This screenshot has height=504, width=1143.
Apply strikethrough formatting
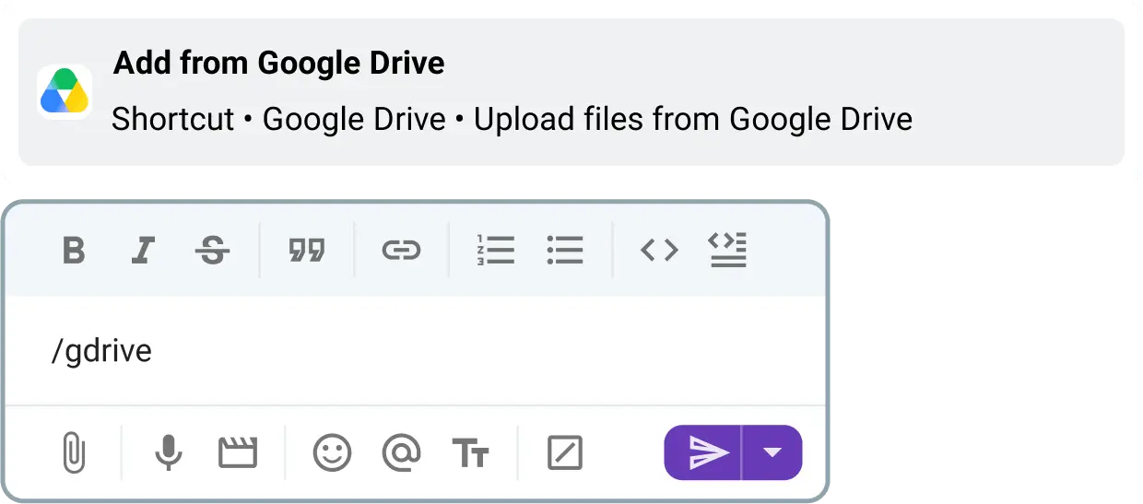tap(213, 250)
